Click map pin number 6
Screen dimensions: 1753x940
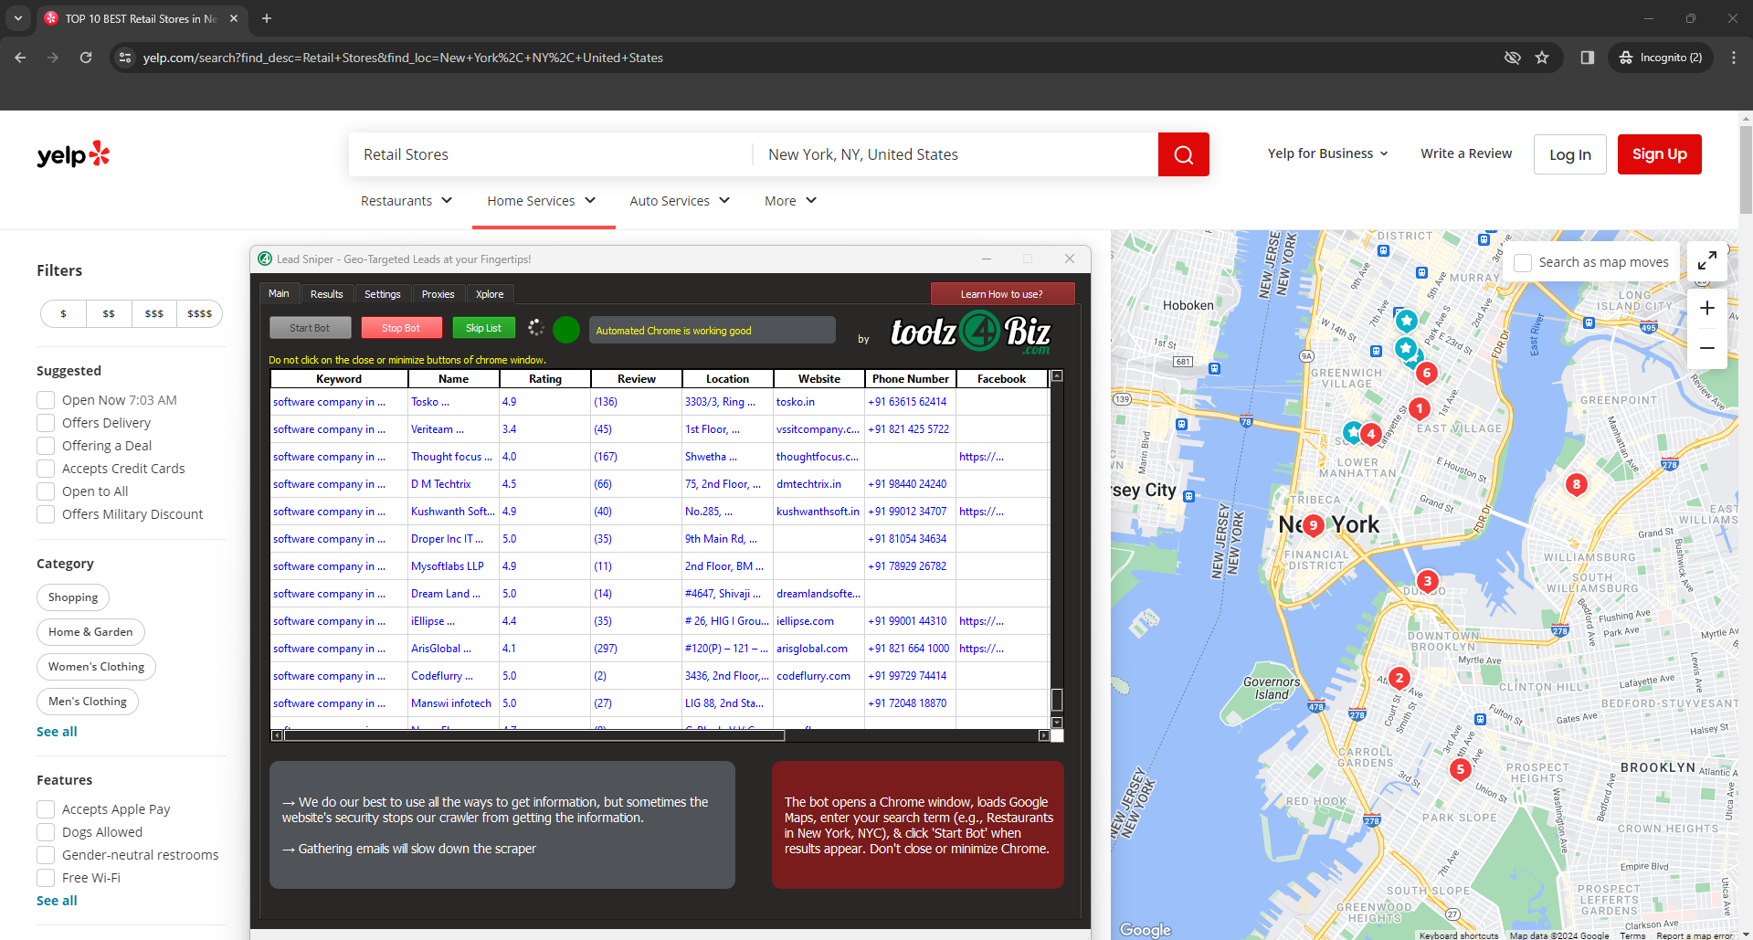point(1426,373)
